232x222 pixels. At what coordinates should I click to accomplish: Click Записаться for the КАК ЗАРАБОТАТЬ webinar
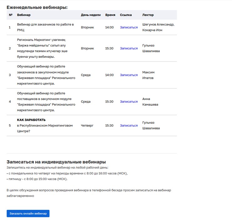tap(129, 125)
